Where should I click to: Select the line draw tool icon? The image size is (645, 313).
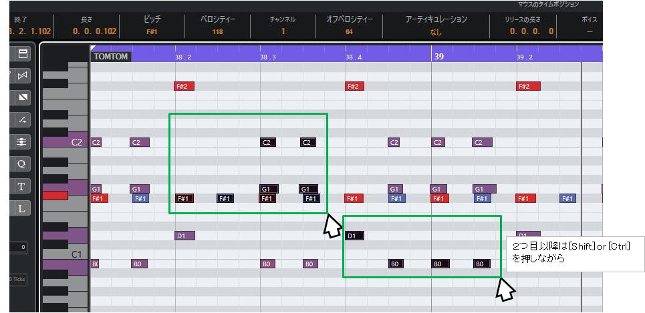[x=22, y=120]
